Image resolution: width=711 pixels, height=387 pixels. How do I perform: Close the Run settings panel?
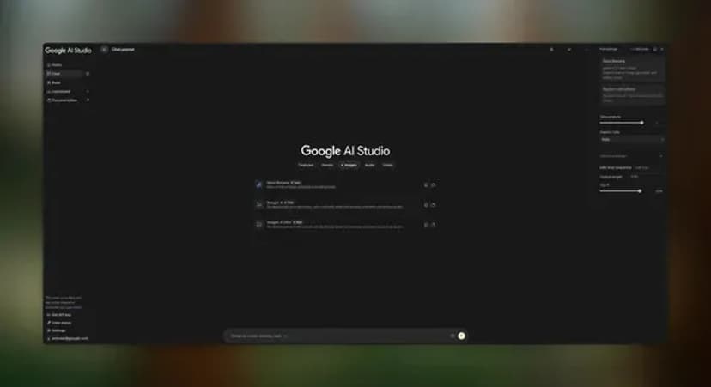point(662,49)
